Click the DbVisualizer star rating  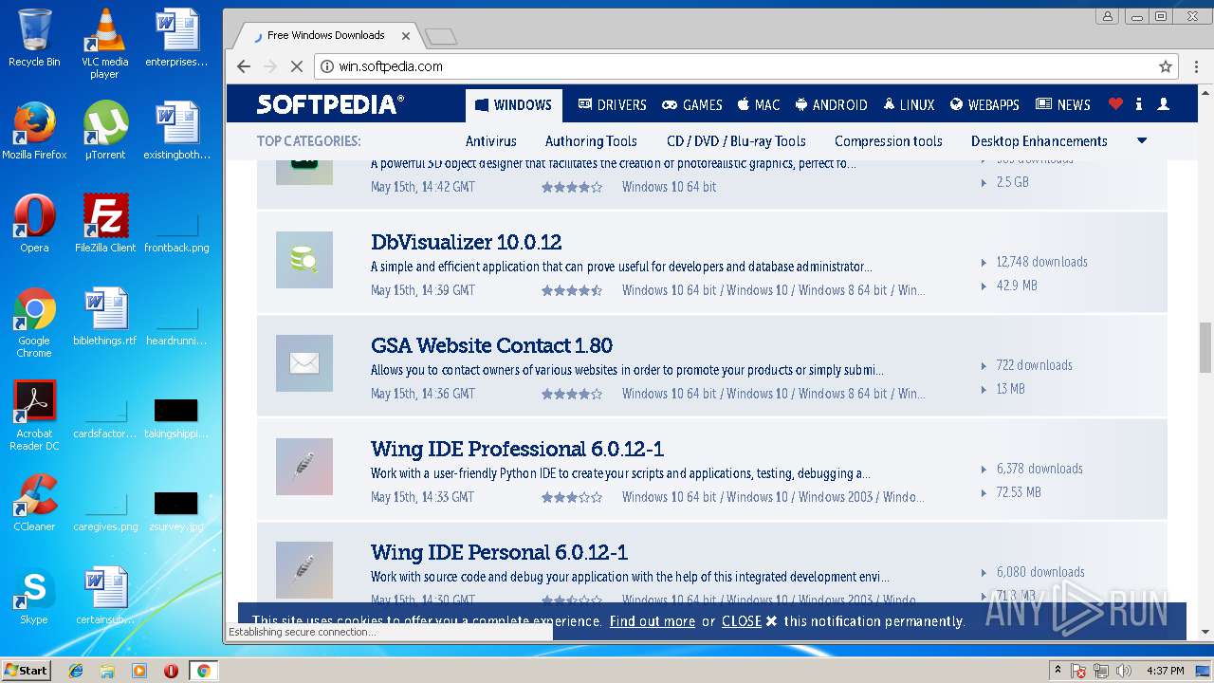tap(572, 290)
